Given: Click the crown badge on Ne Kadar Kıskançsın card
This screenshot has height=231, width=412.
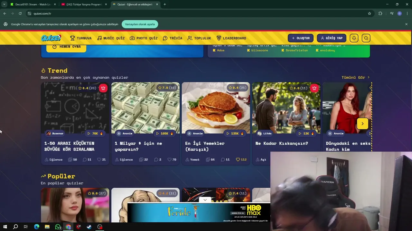Looking at the screenshot, I should pyautogui.click(x=314, y=88).
